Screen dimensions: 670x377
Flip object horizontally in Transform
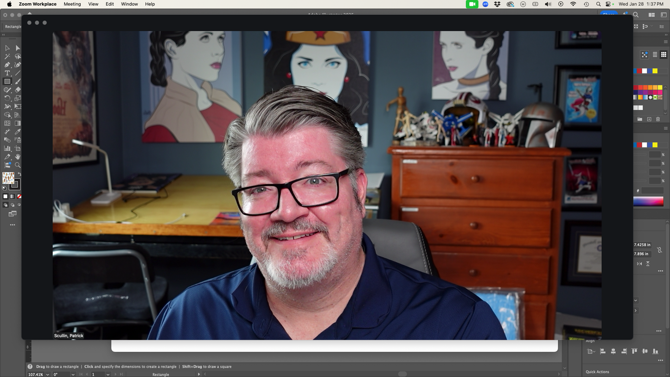(x=639, y=264)
